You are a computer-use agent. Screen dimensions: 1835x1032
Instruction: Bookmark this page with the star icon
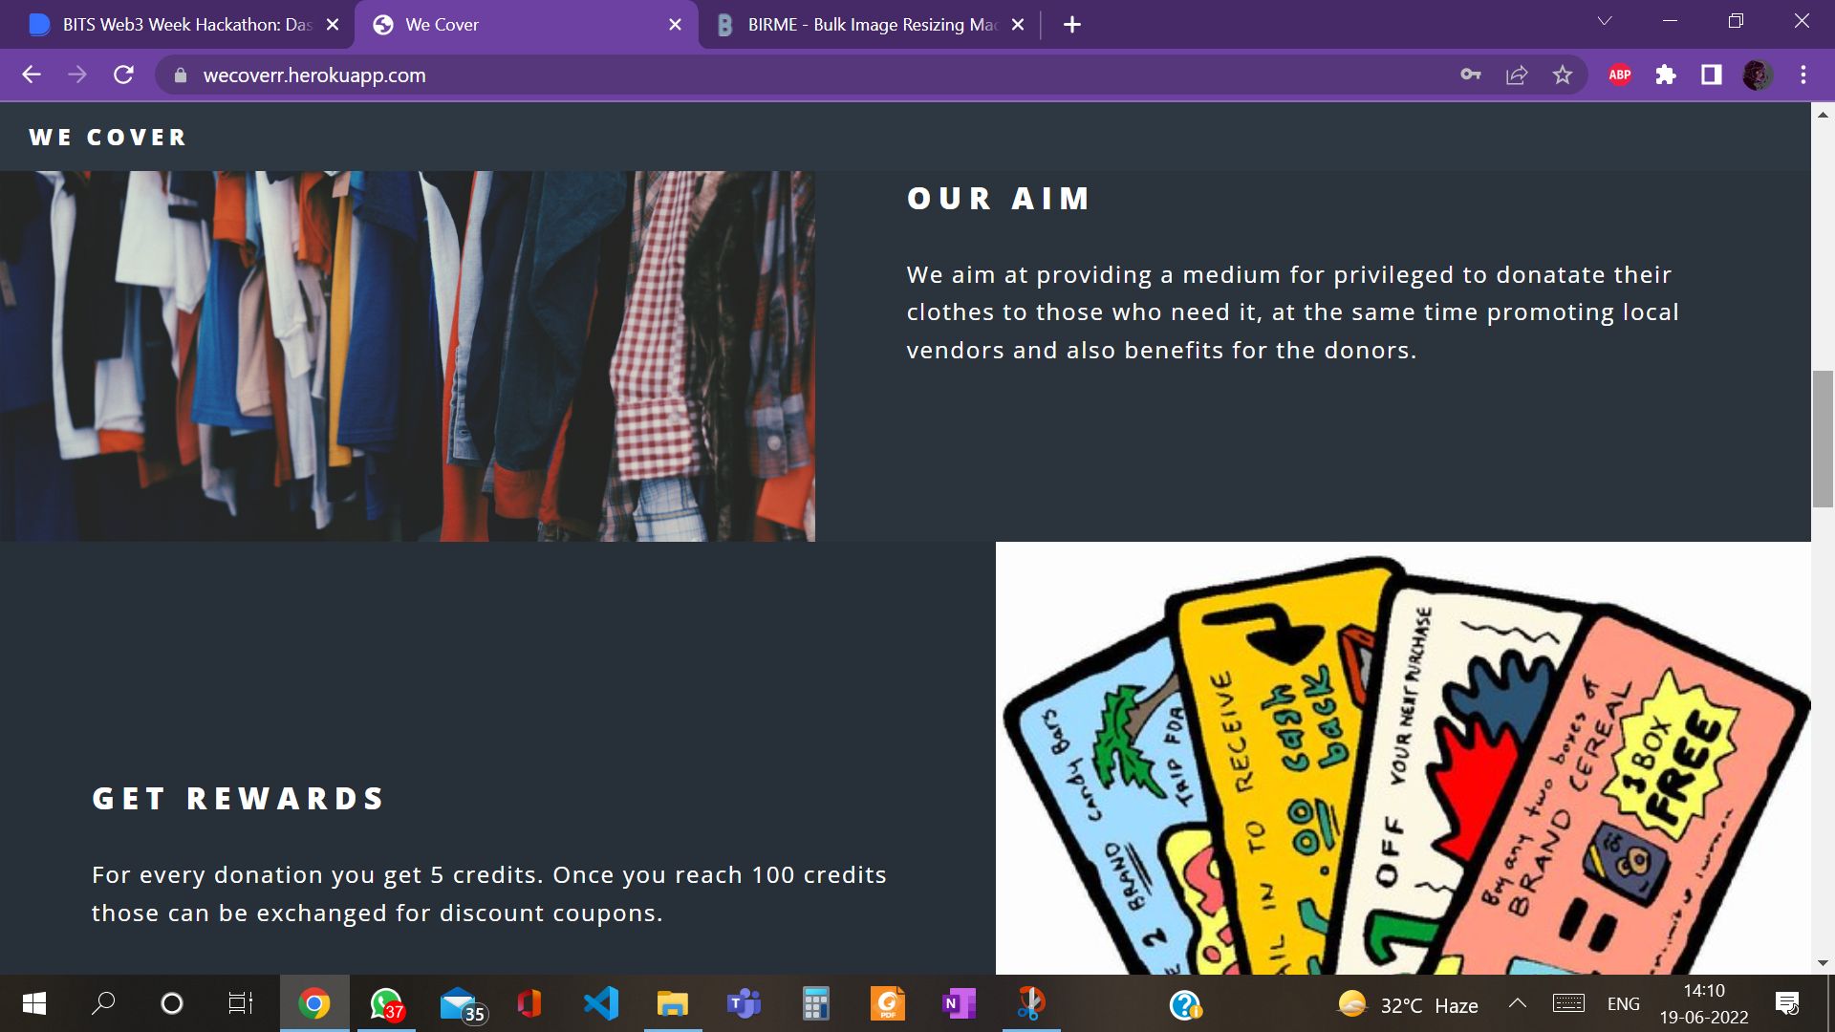1563,75
